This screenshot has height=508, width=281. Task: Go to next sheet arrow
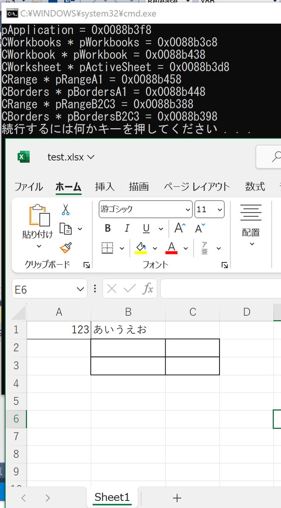pos(47,498)
